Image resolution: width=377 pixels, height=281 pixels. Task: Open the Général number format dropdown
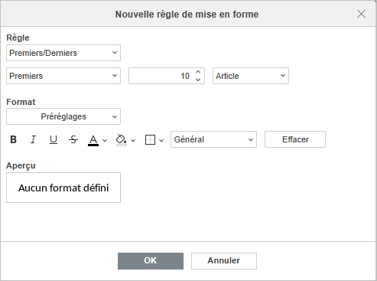click(213, 139)
